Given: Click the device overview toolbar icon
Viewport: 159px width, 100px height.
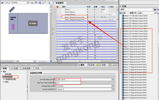Looking at the screenshot, I should pyautogui.click(x=49, y=3).
